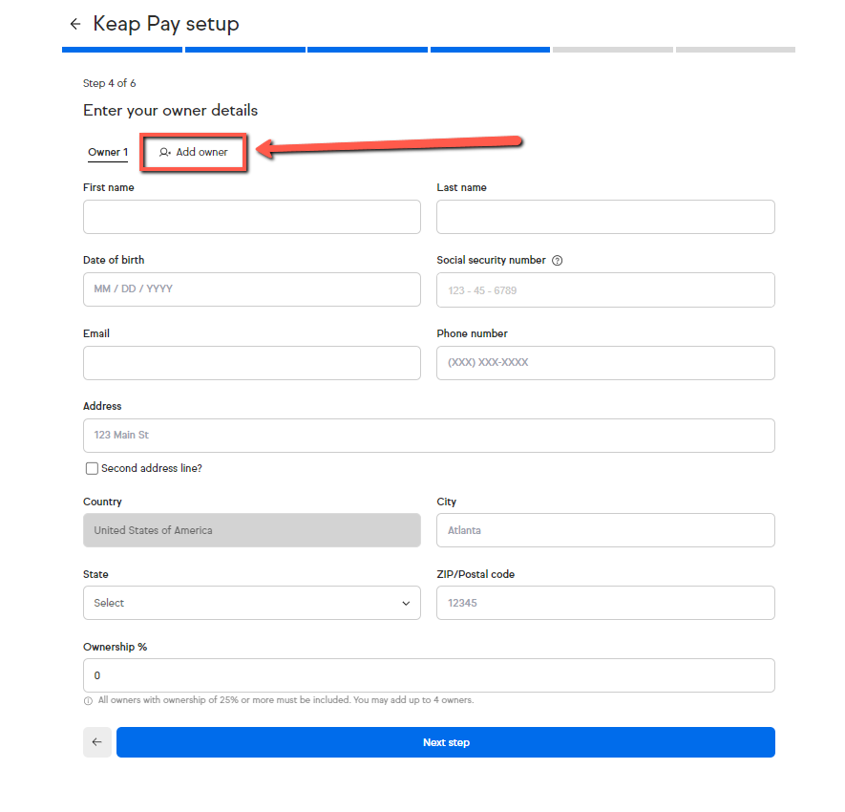The image size is (845, 812).
Task: Click the 'Step 4 of 6' text
Action: (110, 83)
